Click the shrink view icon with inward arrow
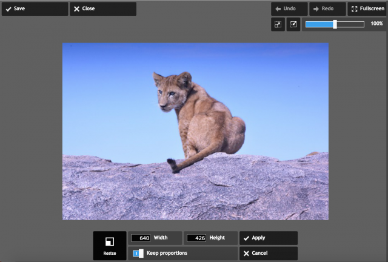The height and width of the screenshot is (262, 388). pyautogui.click(x=293, y=24)
